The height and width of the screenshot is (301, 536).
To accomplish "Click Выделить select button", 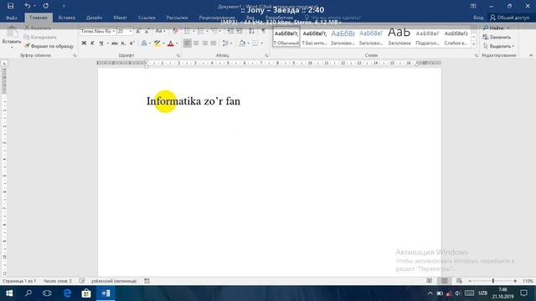I will 499,46.
